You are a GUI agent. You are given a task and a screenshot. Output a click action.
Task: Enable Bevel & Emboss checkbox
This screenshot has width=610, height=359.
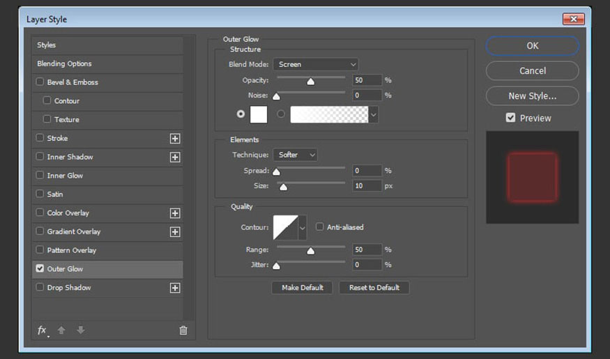tap(40, 82)
